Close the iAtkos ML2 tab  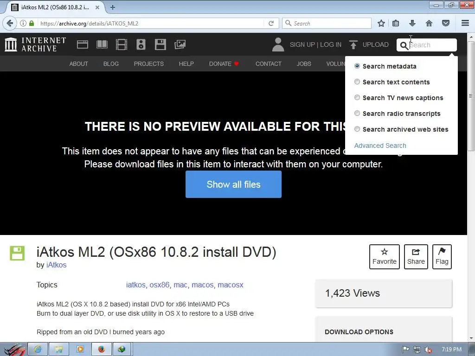tap(97, 7)
